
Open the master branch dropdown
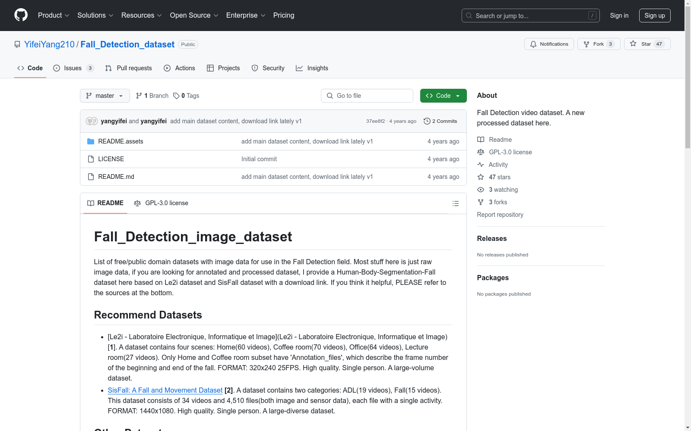(x=105, y=96)
